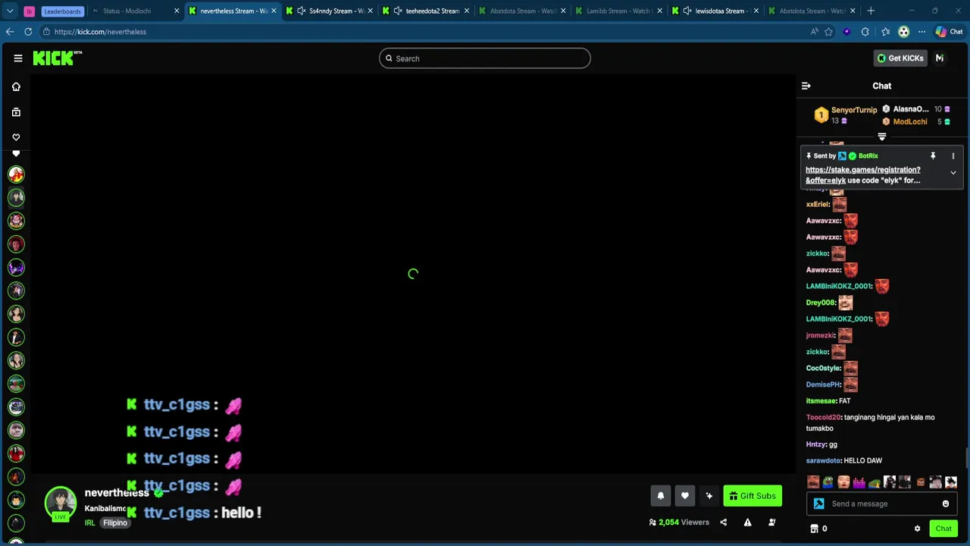The width and height of the screenshot is (970, 546).
Task: Refresh the page
Action: click(x=28, y=32)
